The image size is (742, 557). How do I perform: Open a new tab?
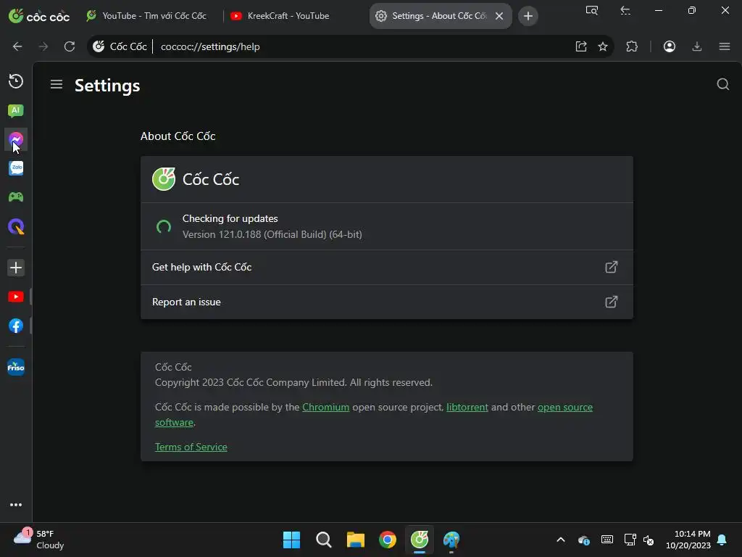pyautogui.click(x=528, y=16)
